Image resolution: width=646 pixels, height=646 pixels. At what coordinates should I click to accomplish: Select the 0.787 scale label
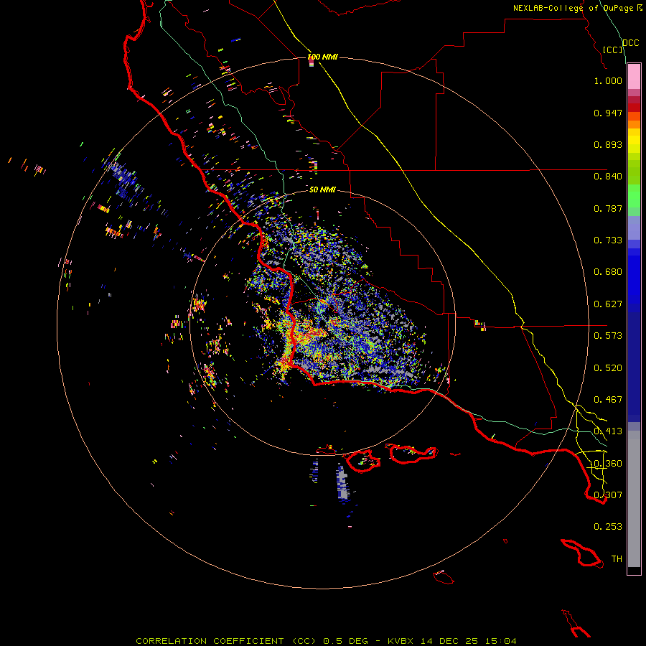tap(608, 208)
